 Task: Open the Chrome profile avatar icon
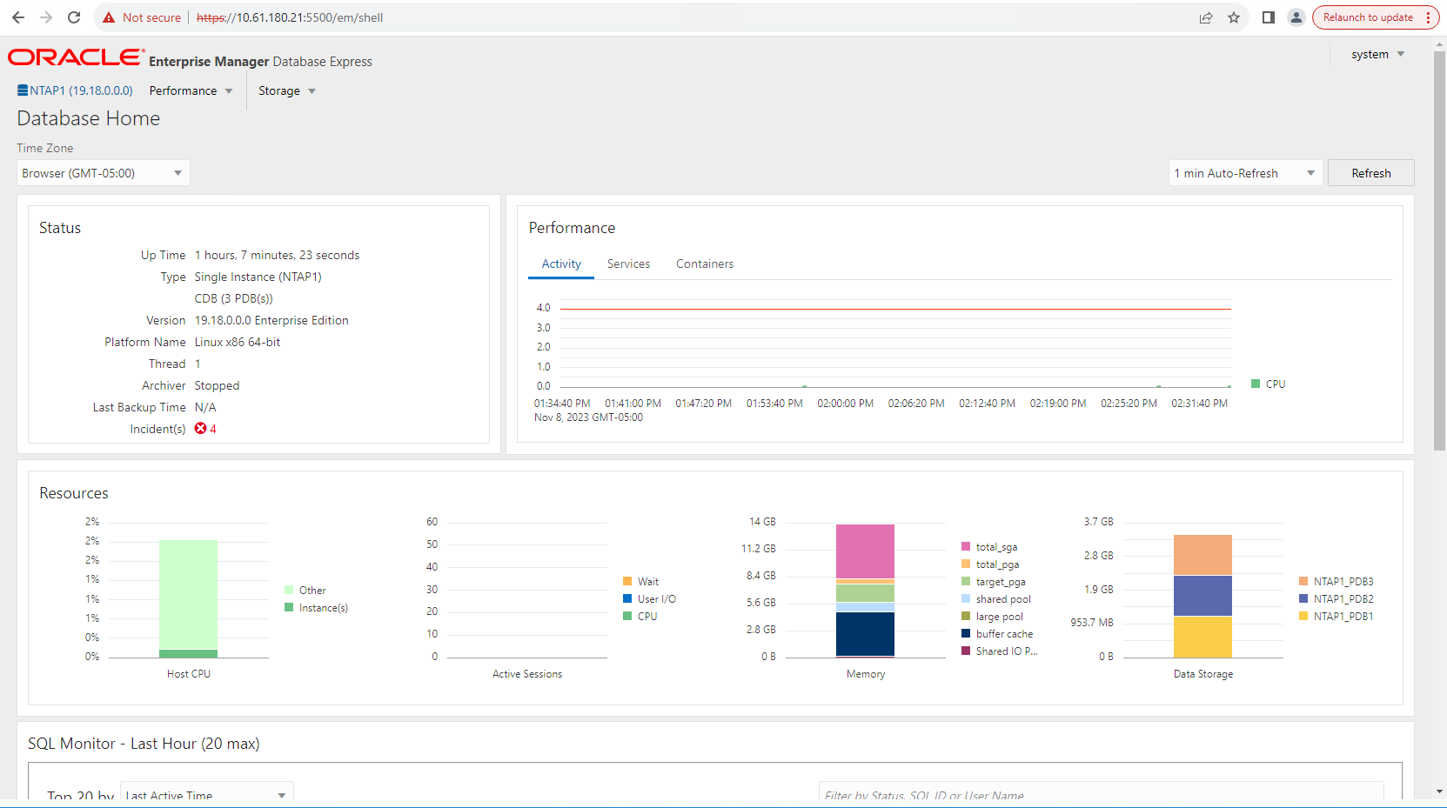1296,17
